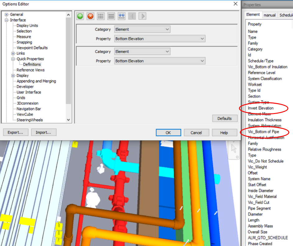
Task: Switch to the manual tab
Action: tap(269, 14)
